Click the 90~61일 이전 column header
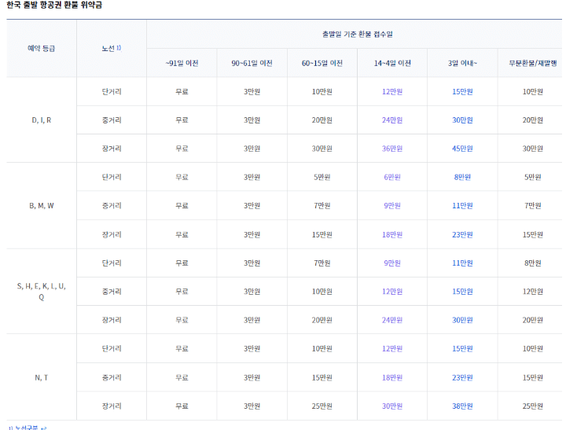The width and height of the screenshot is (577, 430). pyautogui.click(x=252, y=63)
